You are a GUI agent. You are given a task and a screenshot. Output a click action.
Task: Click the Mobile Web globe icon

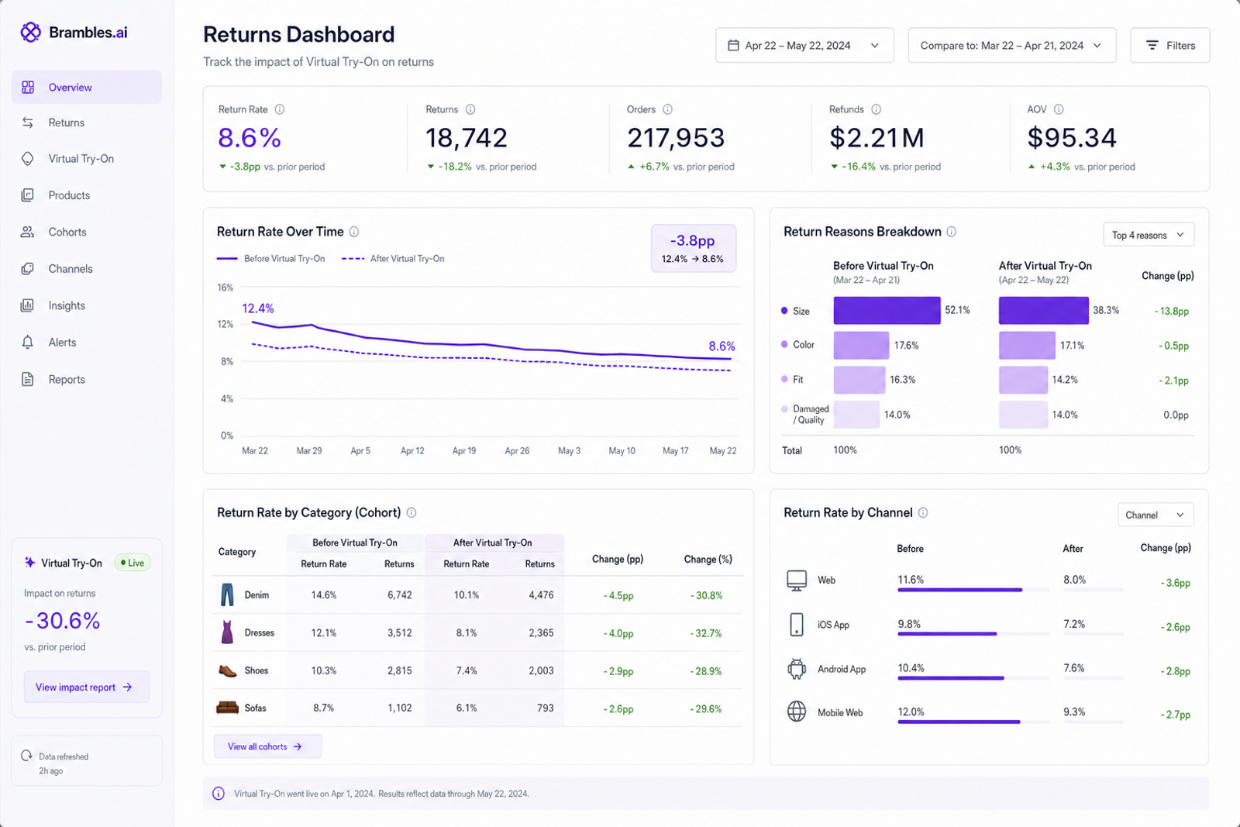coord(797,712)
